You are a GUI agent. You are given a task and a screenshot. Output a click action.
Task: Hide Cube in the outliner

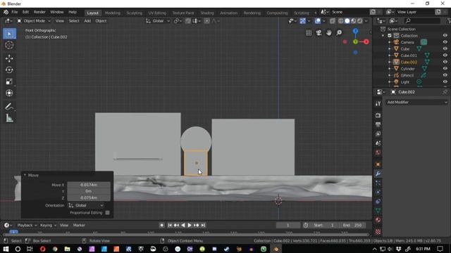(x=445, y=48)
